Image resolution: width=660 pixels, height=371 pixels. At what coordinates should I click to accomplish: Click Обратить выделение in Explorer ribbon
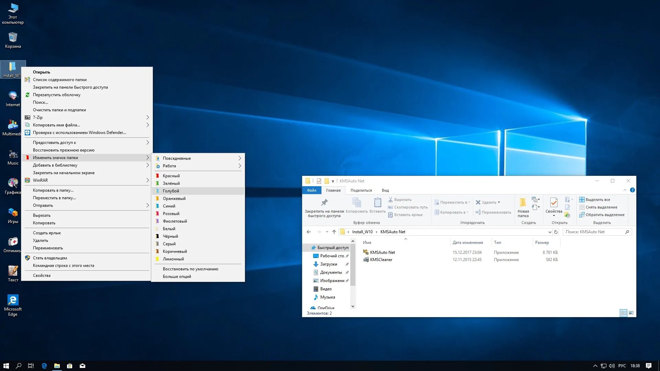click(602, 215)
